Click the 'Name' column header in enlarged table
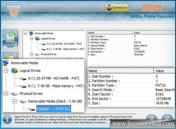This screenshot has width=176, height=129. pos(121,71)
